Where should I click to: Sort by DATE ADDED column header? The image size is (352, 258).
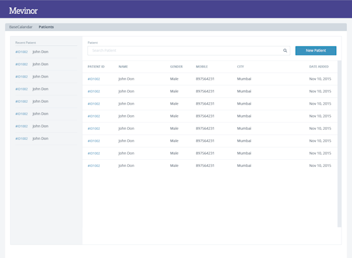click(x=319, y=66)
